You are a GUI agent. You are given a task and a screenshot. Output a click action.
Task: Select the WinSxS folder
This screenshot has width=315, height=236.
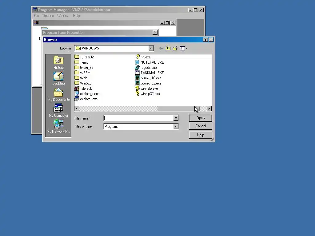tap(83, 83)
